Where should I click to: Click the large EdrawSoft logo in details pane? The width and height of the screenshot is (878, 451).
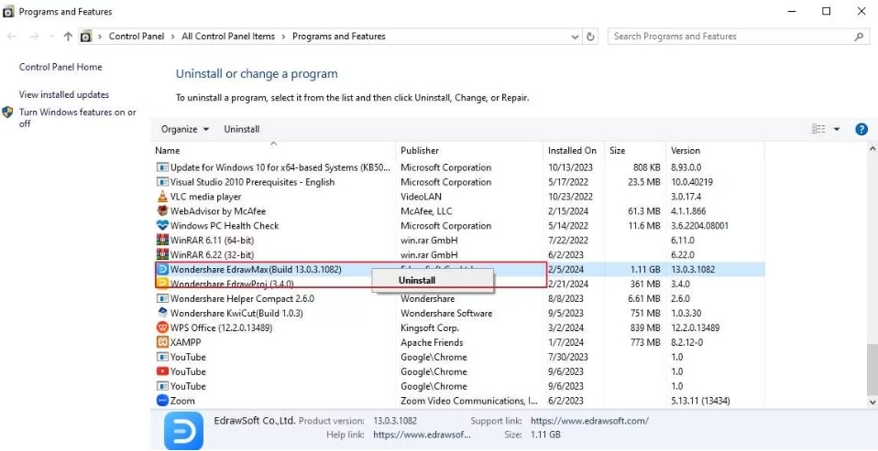tap(183, 430)
